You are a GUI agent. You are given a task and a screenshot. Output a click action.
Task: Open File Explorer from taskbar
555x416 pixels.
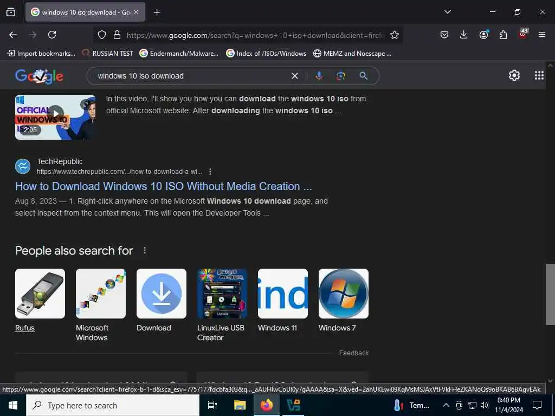[240, 405]
